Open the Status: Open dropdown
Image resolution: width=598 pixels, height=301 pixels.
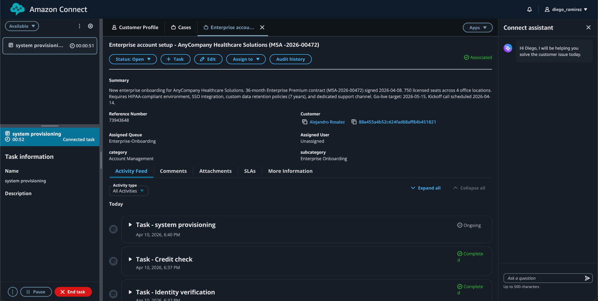(133, 59)
